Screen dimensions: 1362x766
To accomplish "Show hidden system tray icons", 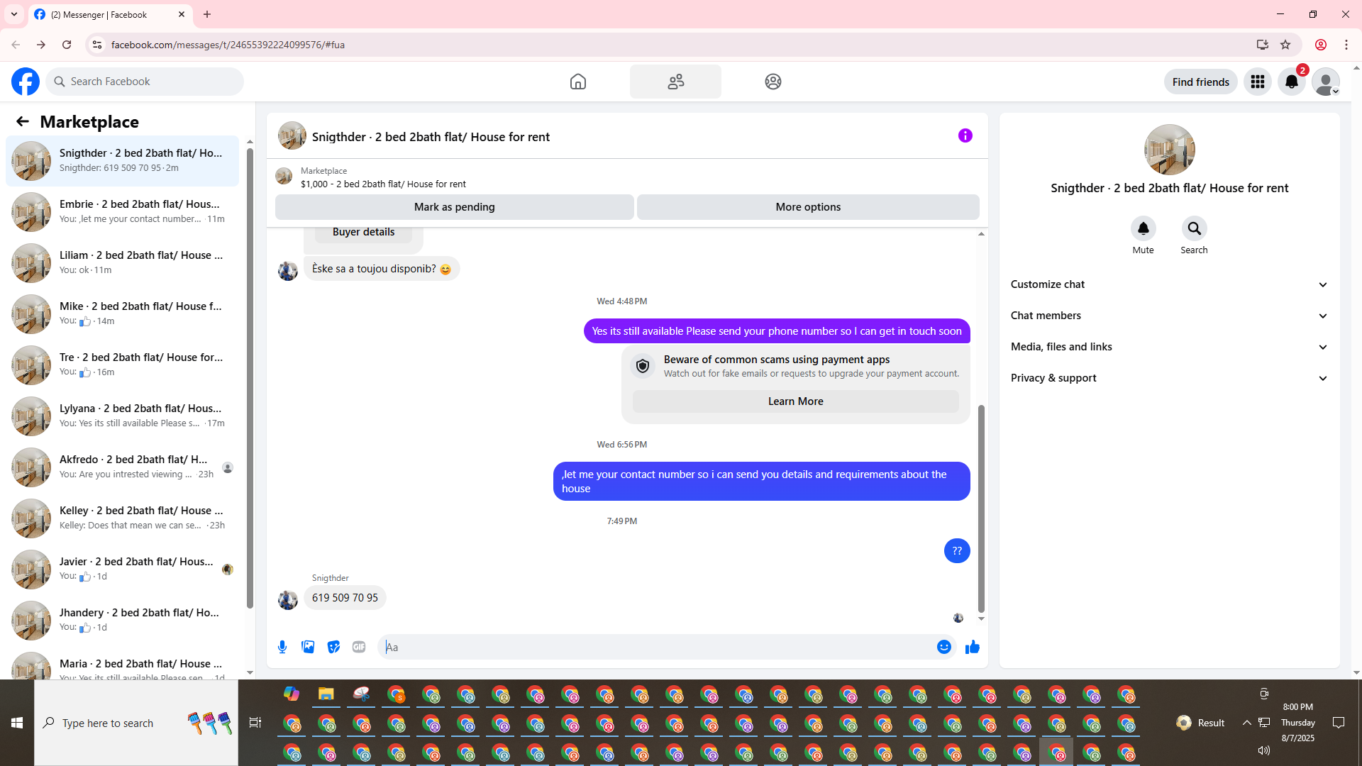I will point(1246,723).
